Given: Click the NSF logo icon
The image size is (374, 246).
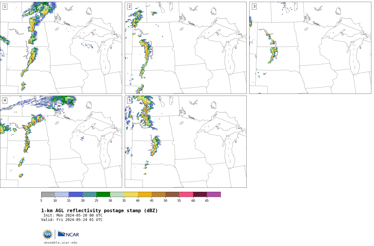Looking at the screenshot, I should pyautogui.click(x=48, y=234).
